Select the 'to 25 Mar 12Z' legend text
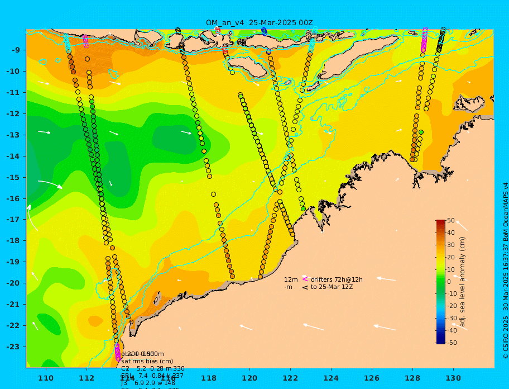Screen dimensions: 509x389 click(x=332, y=287)
